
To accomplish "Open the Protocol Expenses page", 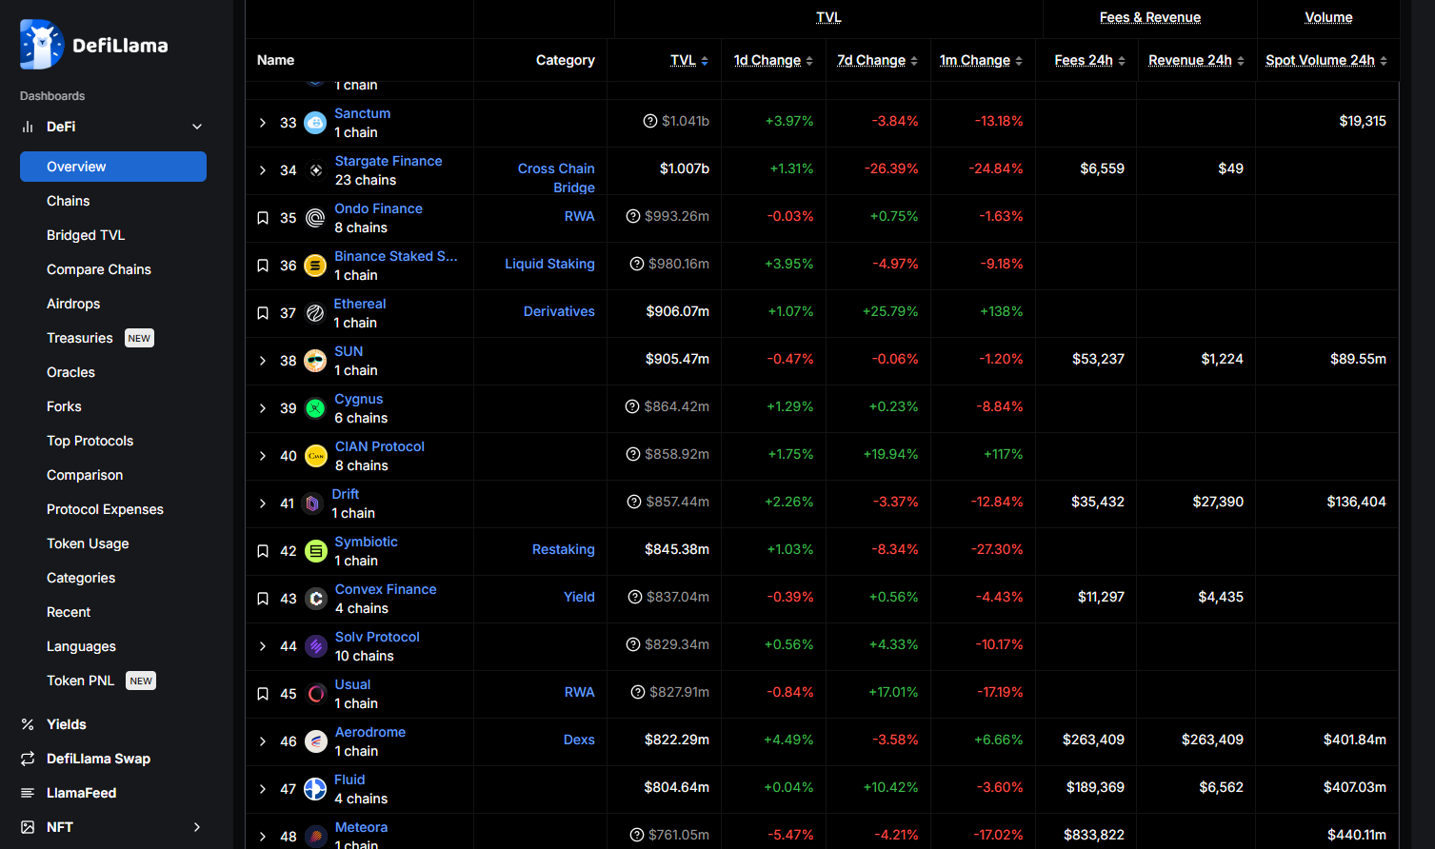I will 105,509.
